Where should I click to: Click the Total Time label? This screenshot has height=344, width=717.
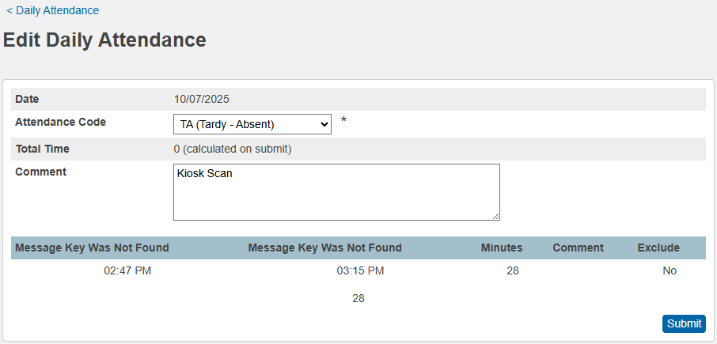point(42,149)
